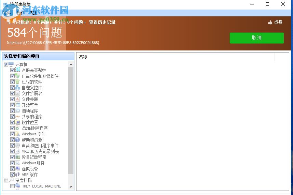Screen dimensions: 293x195
Task: Click the Windows服务 icon
Action: click(17, 163)
